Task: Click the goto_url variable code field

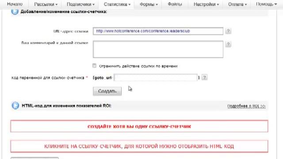Action: (x=155, y=78)
